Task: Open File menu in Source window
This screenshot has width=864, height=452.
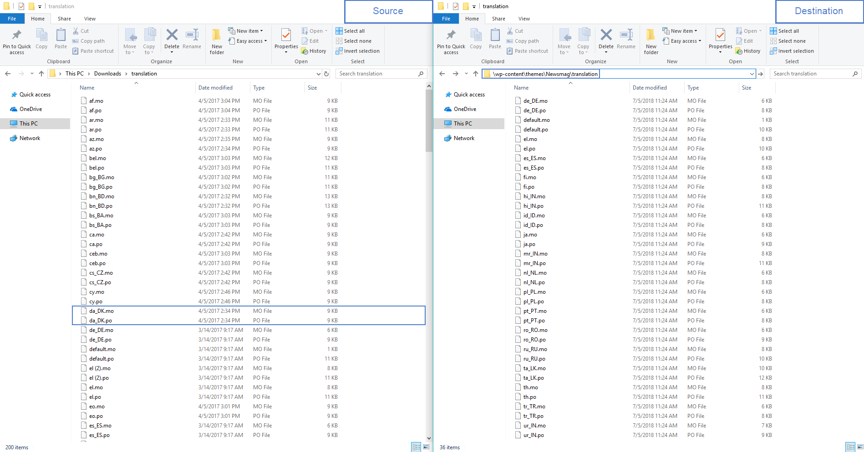Action: click(x=12, y=19)
